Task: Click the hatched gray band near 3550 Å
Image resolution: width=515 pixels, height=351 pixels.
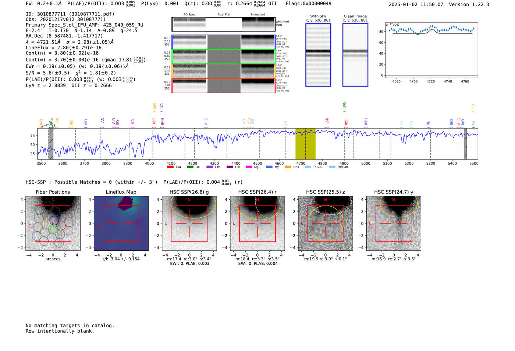Action: click(x=51, y=144)
